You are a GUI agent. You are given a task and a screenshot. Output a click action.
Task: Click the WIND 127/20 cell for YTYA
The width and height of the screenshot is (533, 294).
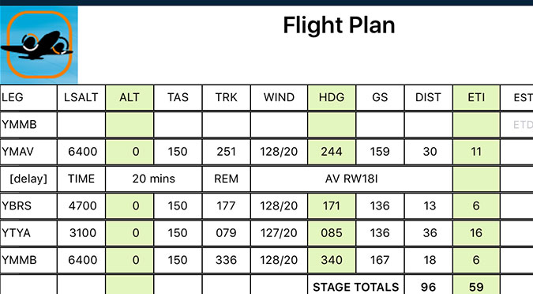click(x=279, y=233)
